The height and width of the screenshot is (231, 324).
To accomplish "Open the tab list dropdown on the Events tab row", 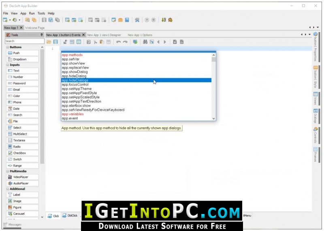I will (309, 34).
